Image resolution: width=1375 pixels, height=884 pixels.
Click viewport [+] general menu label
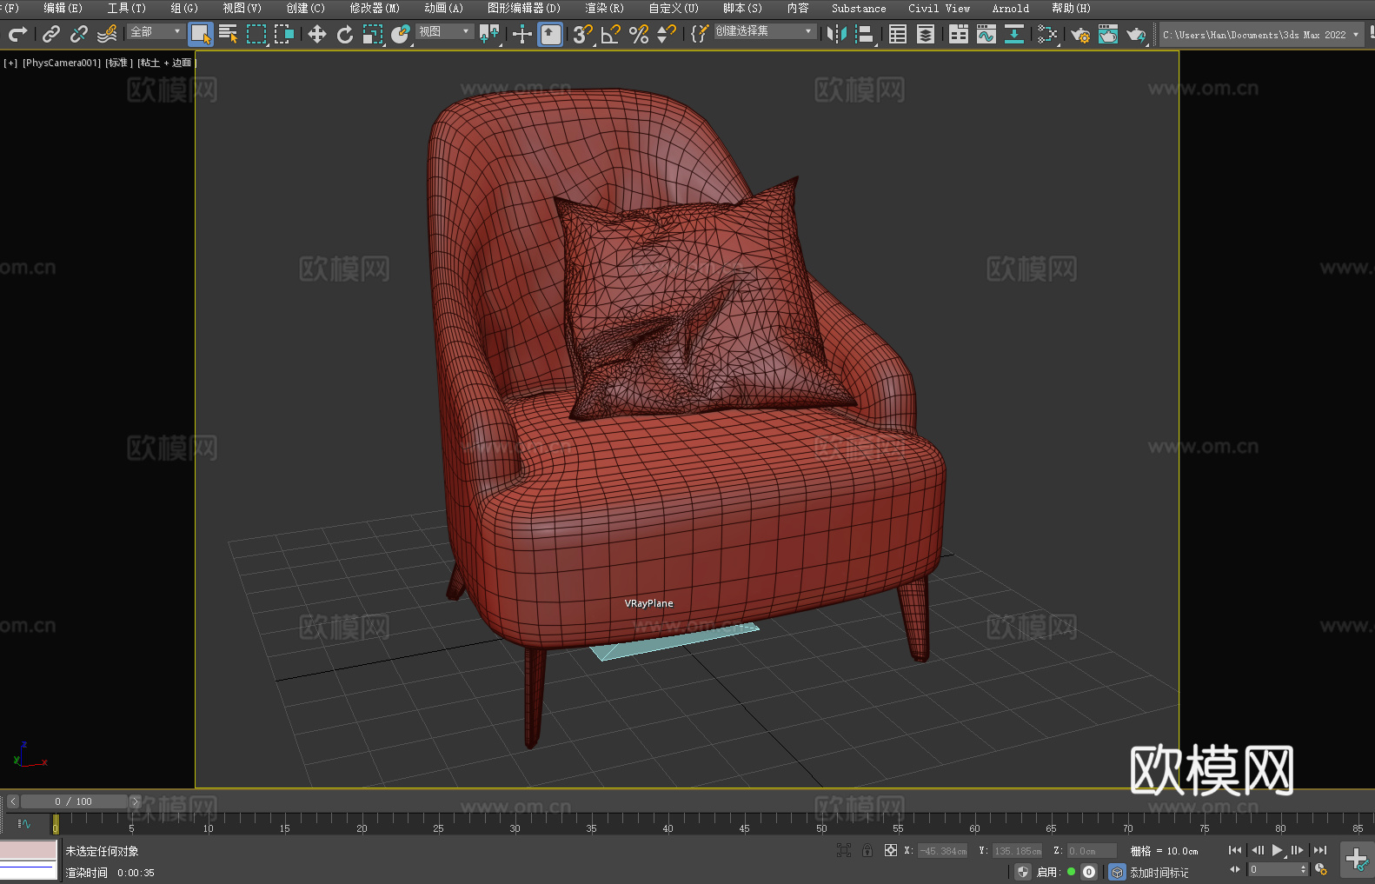pos(10,63)
